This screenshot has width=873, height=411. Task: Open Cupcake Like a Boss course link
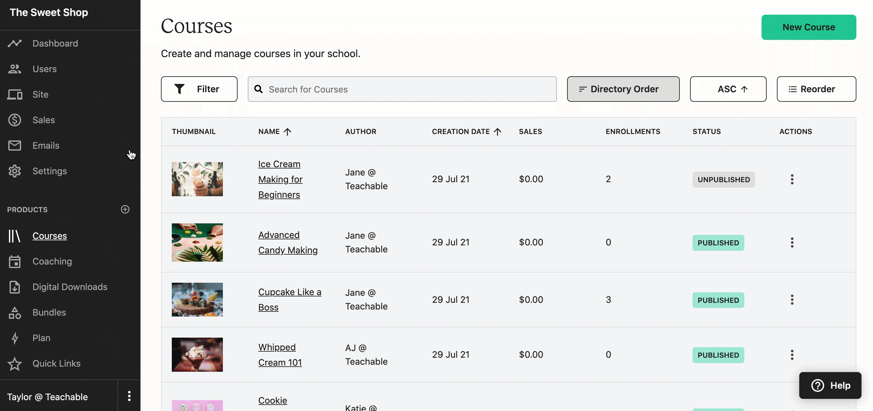point(289,300)
